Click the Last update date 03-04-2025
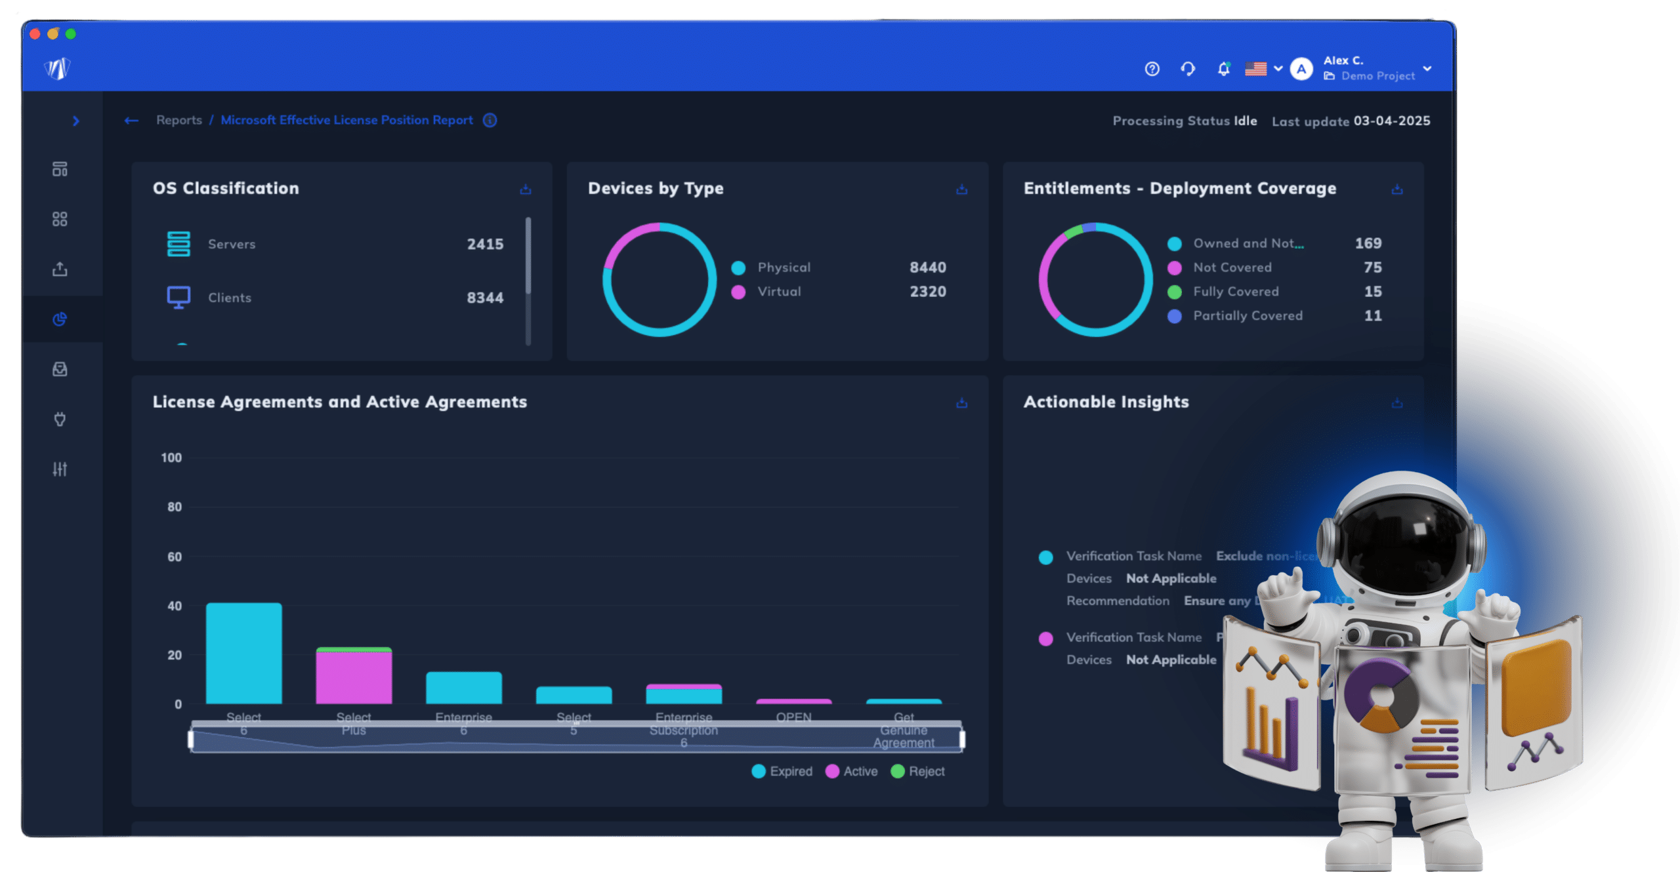 1391,121
